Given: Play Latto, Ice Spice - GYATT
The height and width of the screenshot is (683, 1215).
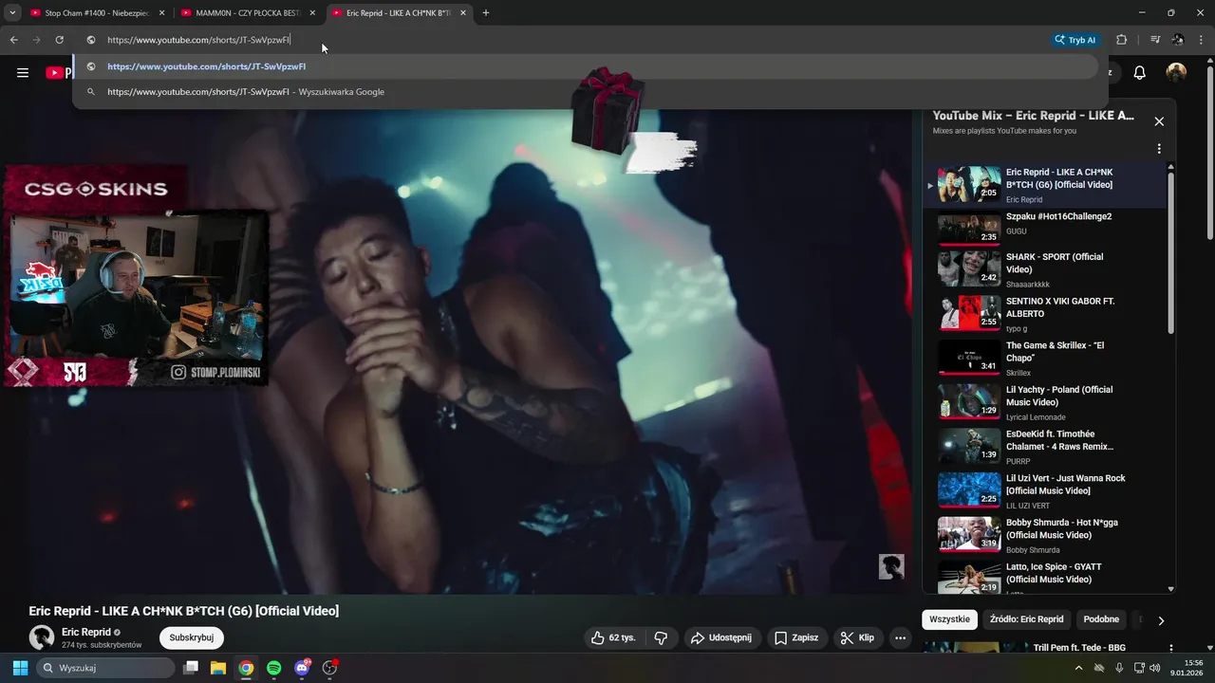Looking at the screenshot, I should point(1044,578).
